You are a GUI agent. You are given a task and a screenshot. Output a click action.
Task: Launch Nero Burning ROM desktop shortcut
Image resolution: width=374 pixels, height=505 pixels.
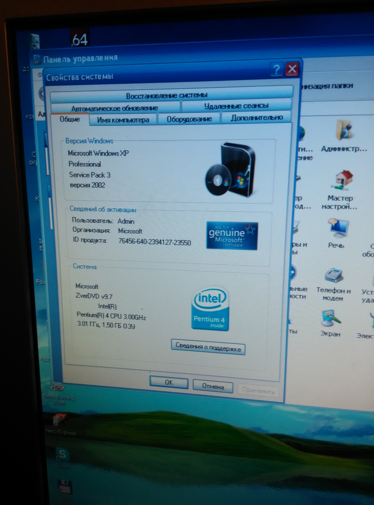click(x=58, y=388)
